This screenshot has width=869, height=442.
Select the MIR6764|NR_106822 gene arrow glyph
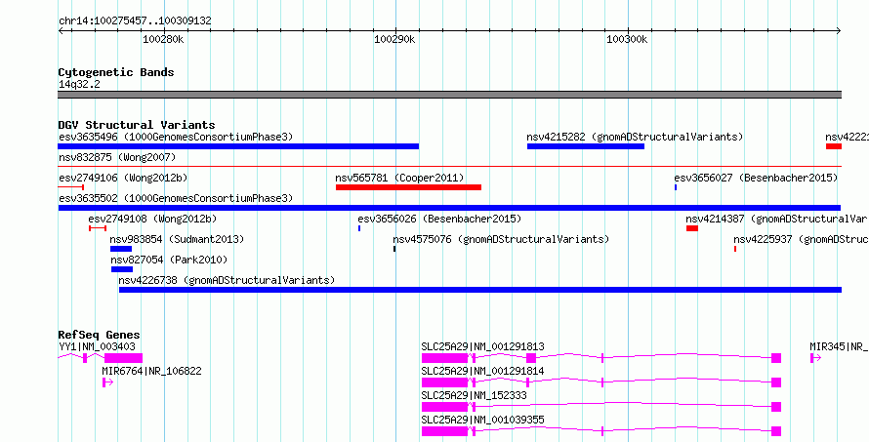pos(108,382)
